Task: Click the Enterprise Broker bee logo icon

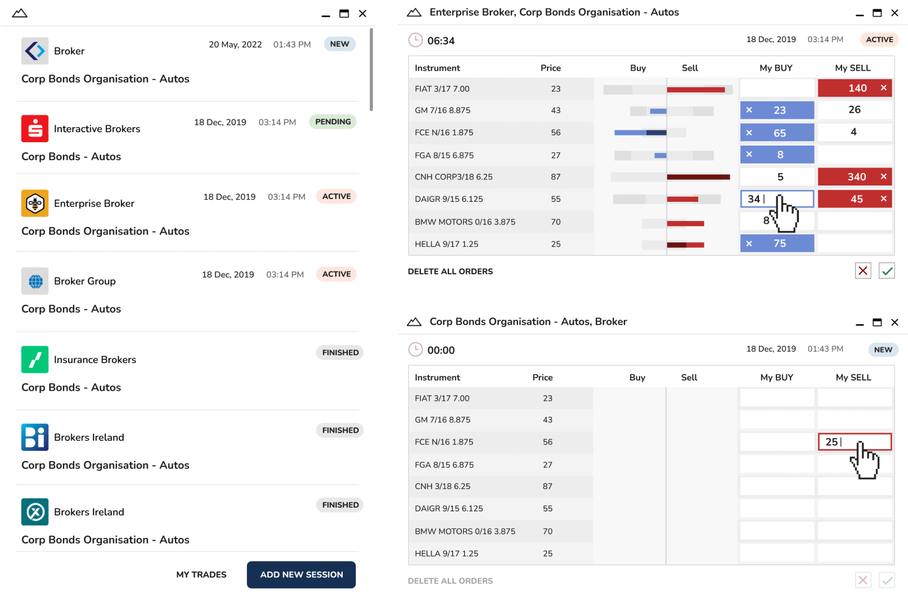Action: [x=35, y=203]
